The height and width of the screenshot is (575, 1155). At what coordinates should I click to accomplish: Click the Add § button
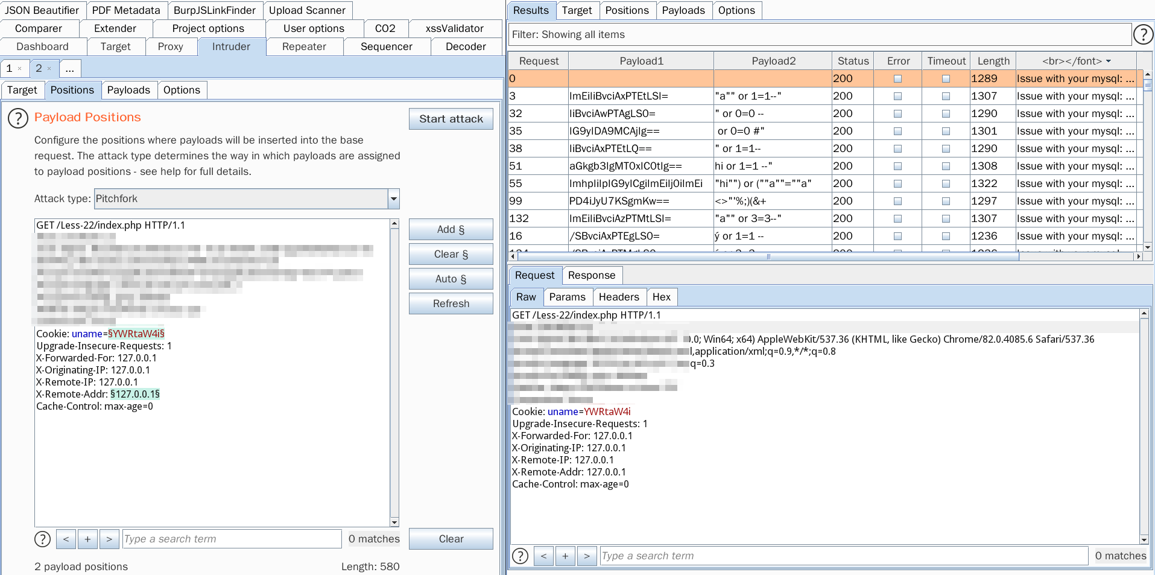coord(451,229)
